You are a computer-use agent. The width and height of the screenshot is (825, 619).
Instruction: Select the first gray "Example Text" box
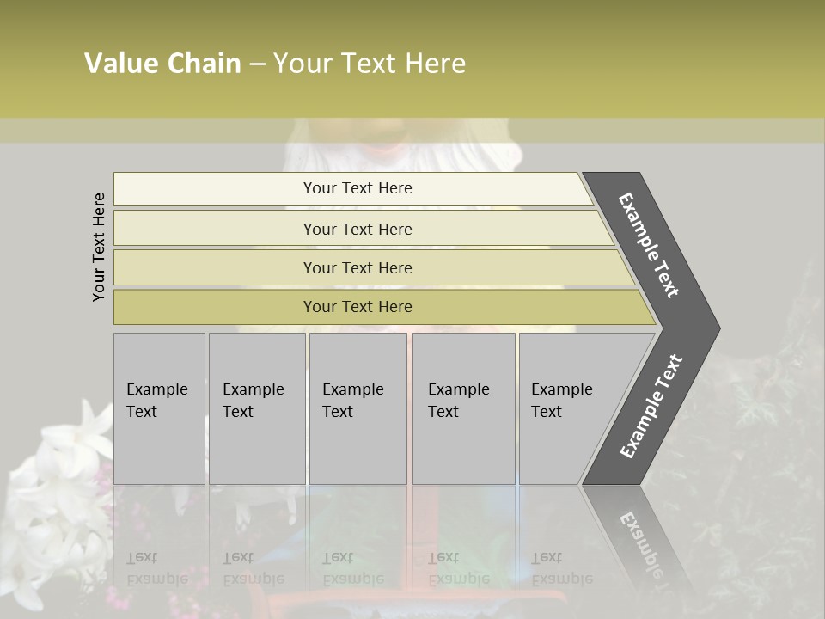(159, 408)
